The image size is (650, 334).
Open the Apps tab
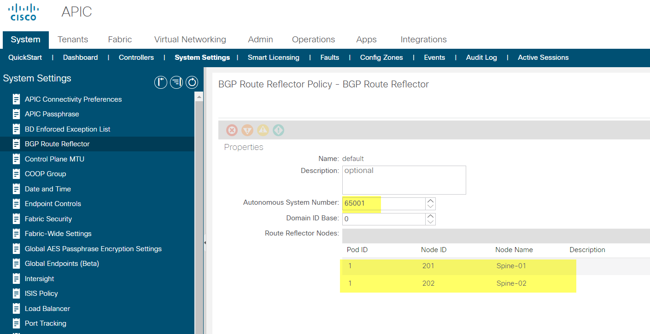(367, 40)
